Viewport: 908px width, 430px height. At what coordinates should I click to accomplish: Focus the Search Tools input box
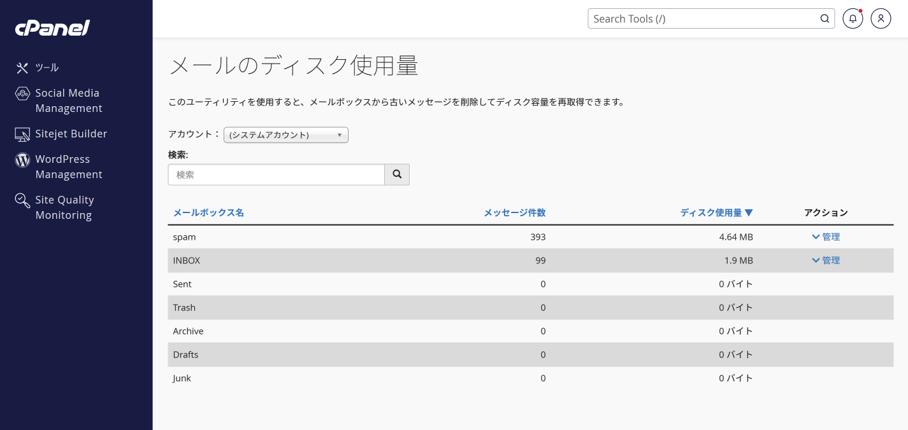(703, 18)
